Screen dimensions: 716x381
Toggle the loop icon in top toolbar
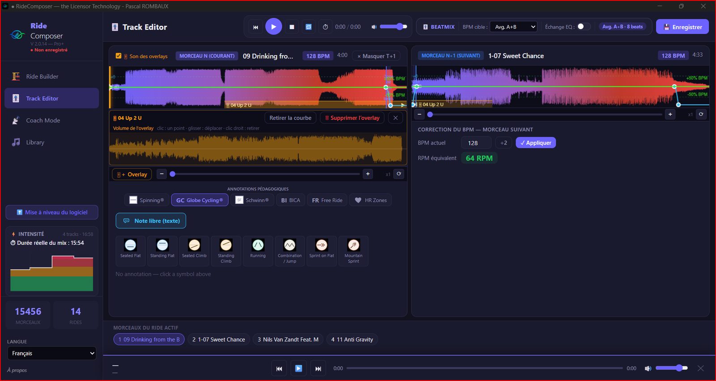coord(308,27)
